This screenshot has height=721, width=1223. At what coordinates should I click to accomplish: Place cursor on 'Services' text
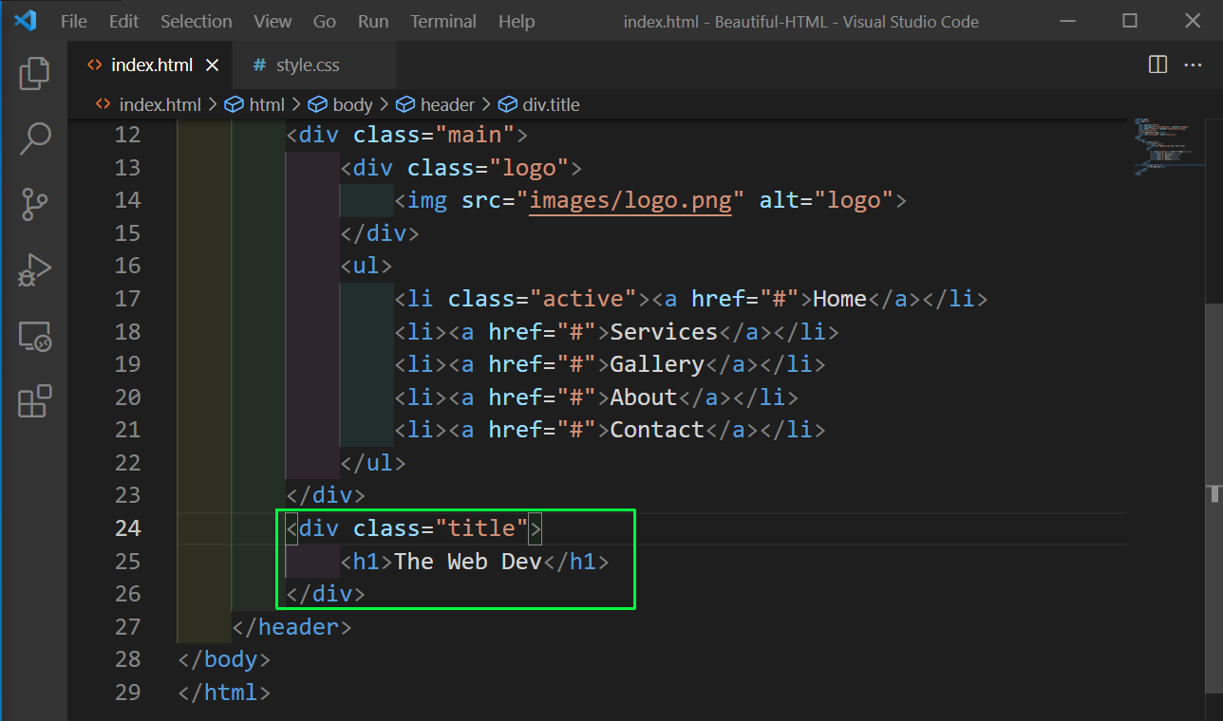[664, 332]
